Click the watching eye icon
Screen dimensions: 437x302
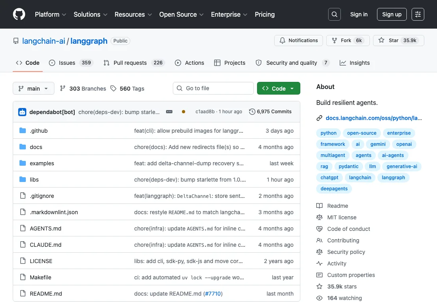[x=319, y=298]
